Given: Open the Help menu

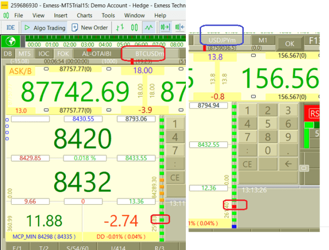Looking at the screenshot, I should click(x=160, y=15).
